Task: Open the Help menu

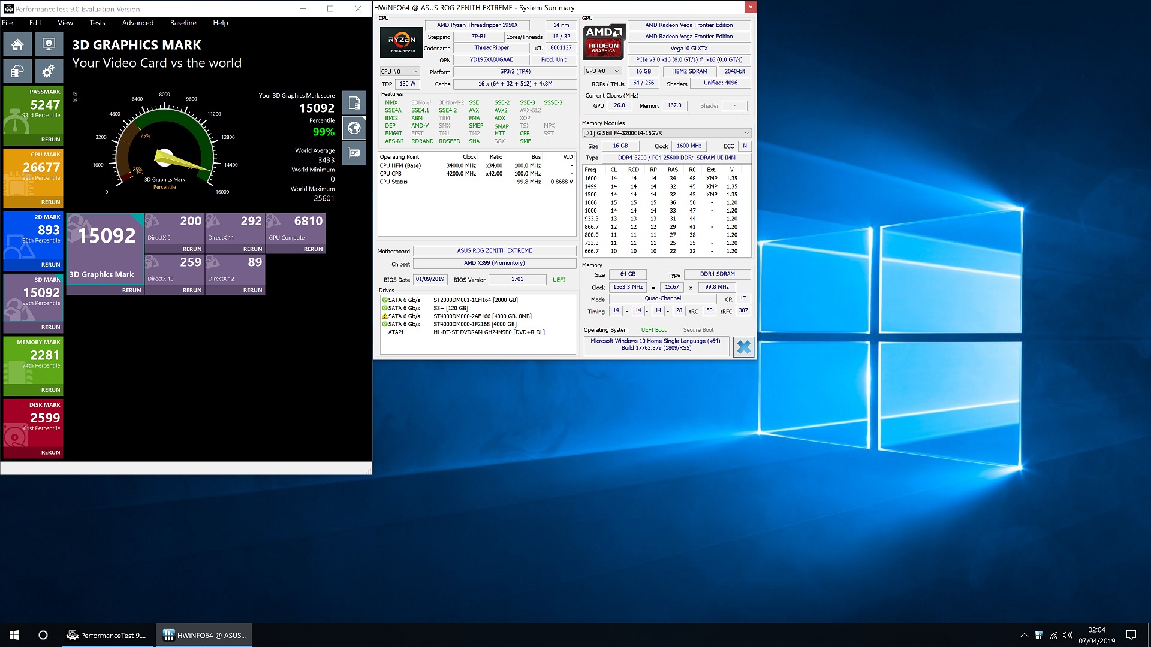Action: coord(220,23)
